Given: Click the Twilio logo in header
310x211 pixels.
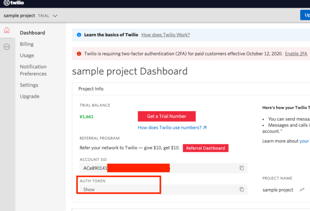Looking at the screenshot, I should pyautogui.click(x=14, y=3).
